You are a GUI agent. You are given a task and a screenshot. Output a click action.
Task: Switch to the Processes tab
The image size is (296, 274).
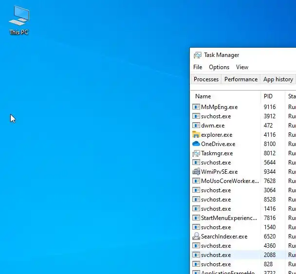pyautogui.click(x=206, y=79)
